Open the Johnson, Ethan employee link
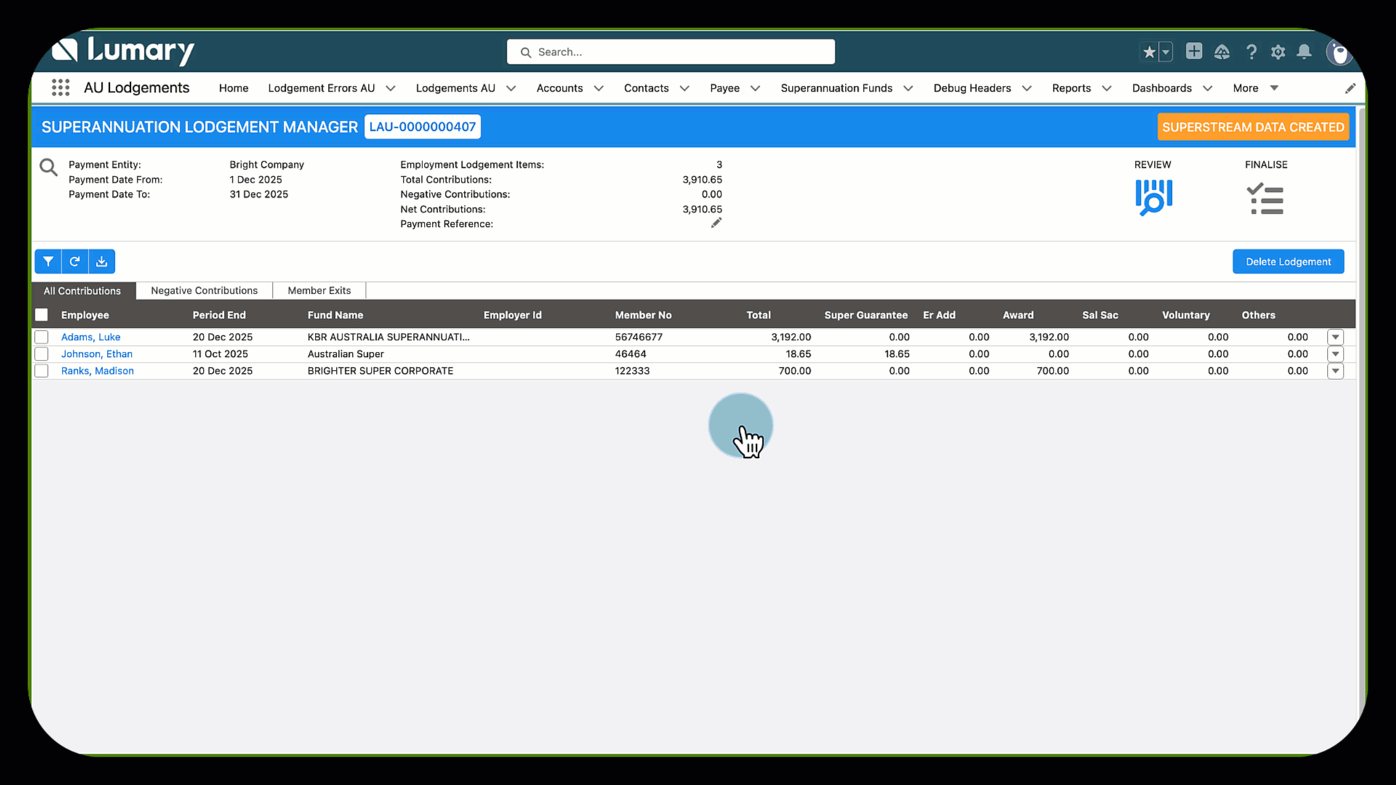This screenshot has width=1396, height=785. pyautogui.click(x=97, y=354)
